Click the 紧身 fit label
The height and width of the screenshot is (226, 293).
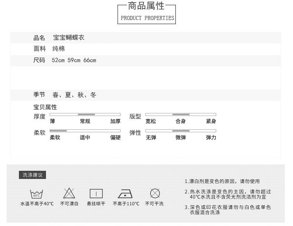(211, 121)
